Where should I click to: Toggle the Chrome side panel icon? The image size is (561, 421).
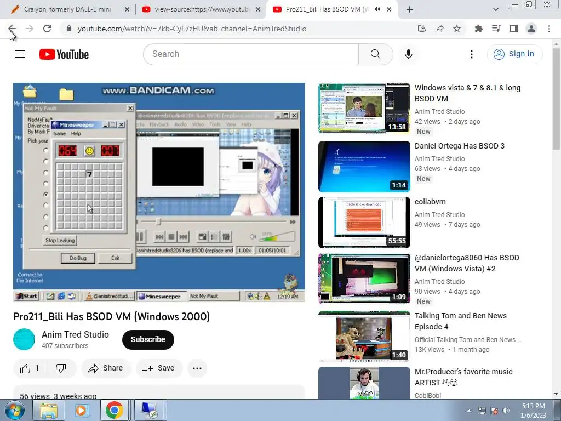[x=514, y=29]
